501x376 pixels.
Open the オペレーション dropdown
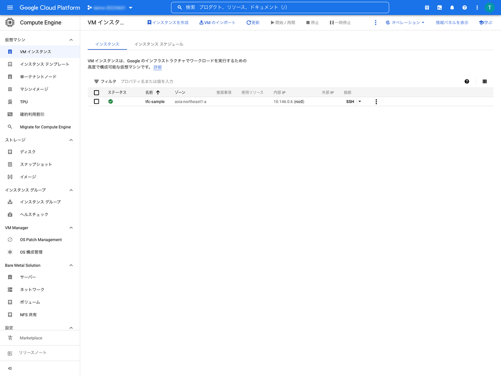405,23
